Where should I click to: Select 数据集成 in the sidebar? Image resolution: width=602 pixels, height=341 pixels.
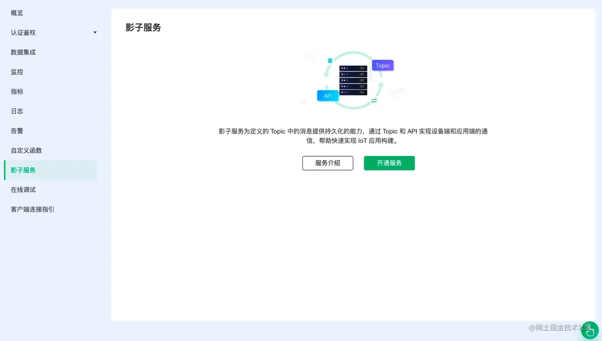(x=23, y=52)
